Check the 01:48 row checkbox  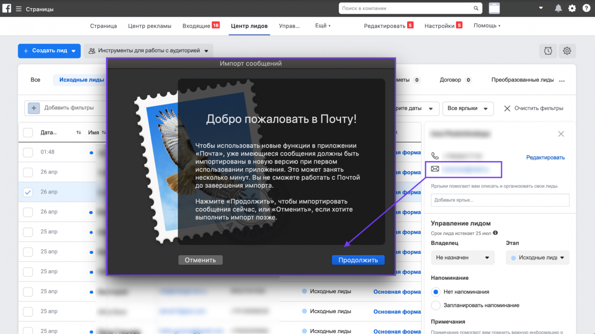28,152
